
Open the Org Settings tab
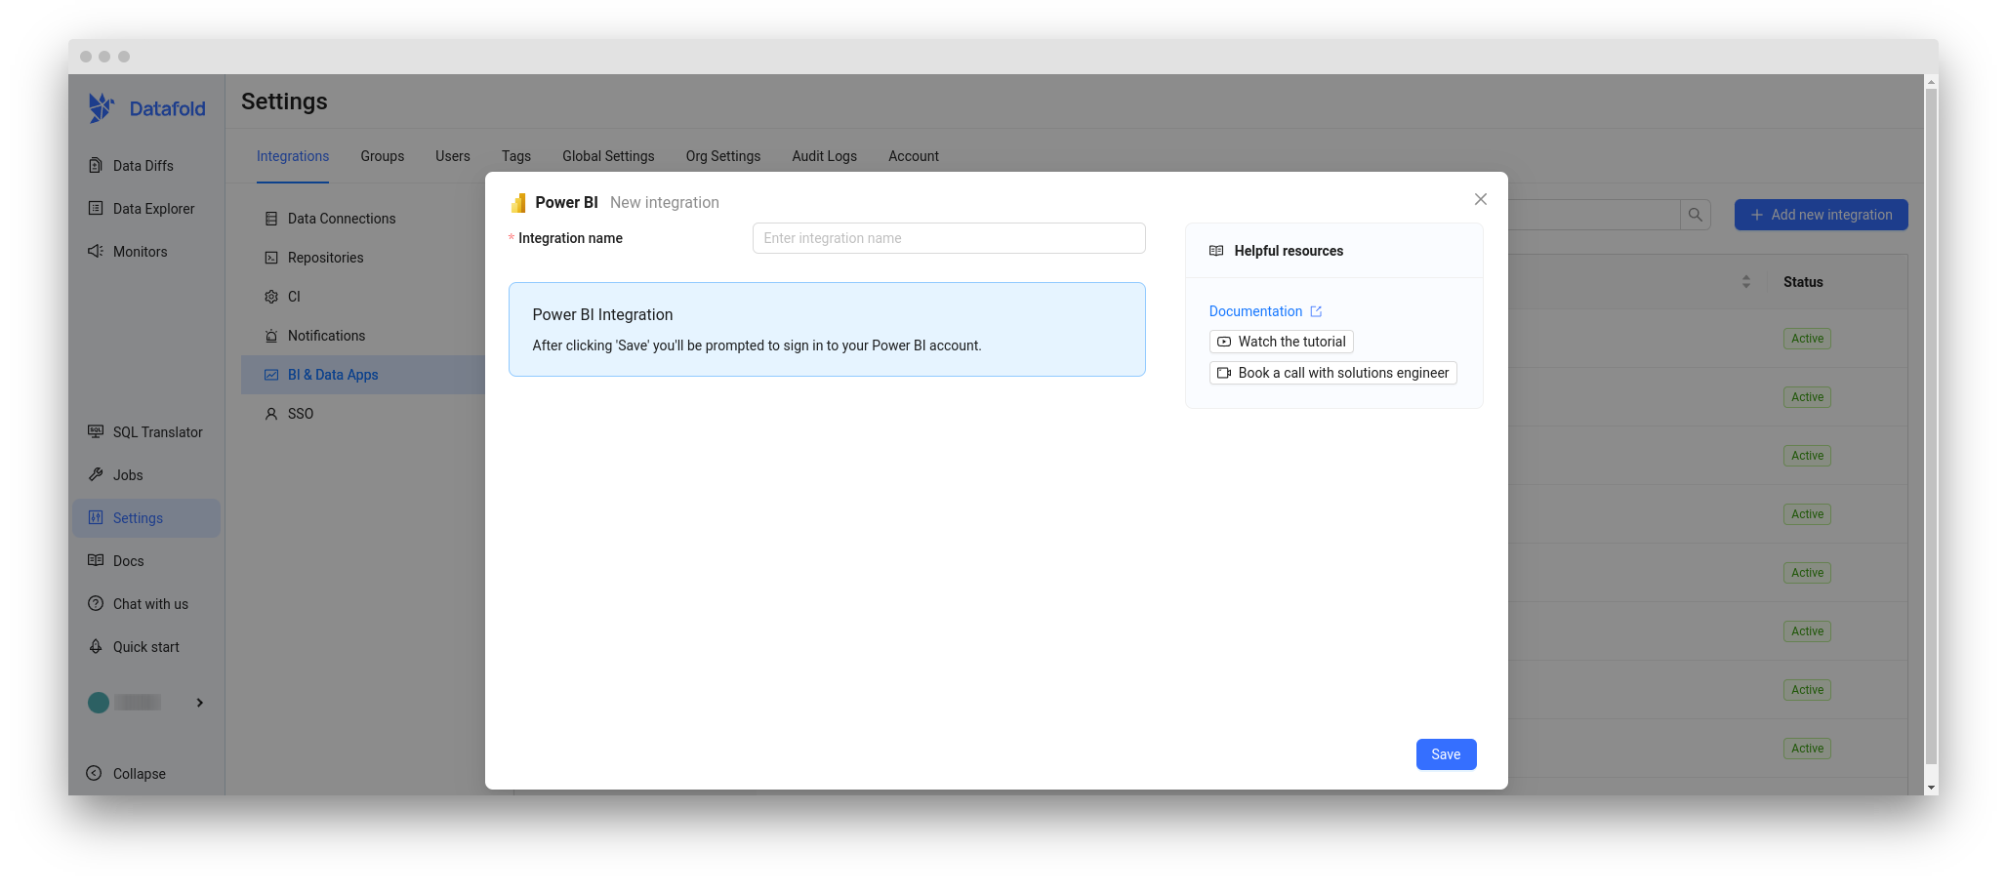point(723,156)
